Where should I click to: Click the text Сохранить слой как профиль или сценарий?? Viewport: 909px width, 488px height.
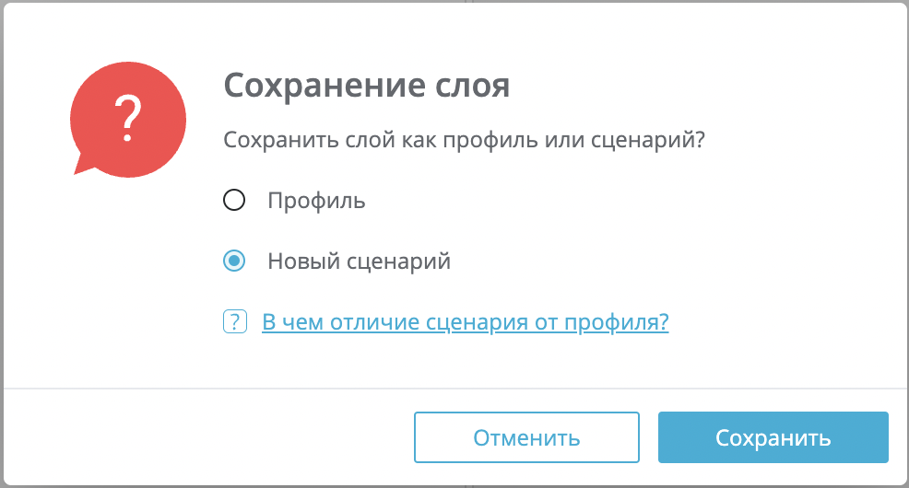click(465, 140)
